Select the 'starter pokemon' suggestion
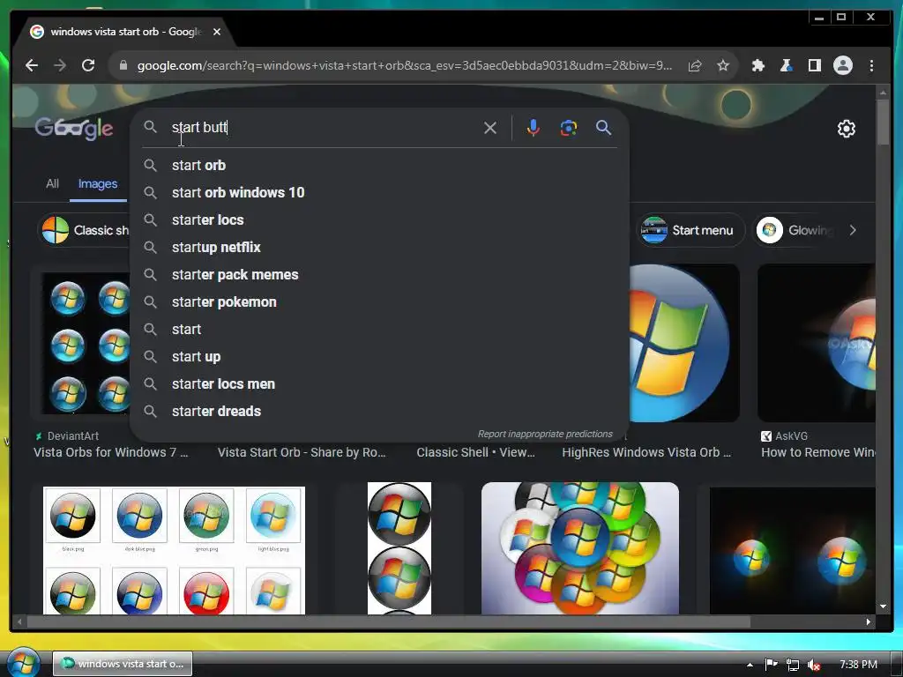Viewport: 903px width, 677px height. tap(380, 301)
